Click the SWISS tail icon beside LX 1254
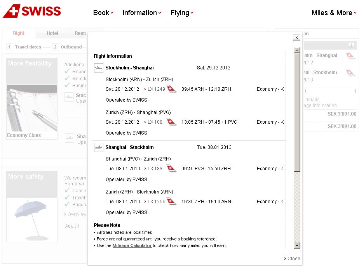359x266 pixels. (x=171, y=202)
